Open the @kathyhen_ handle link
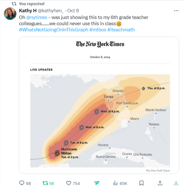The width and height of the screenshot is (183, 189). tap(50, 11)
